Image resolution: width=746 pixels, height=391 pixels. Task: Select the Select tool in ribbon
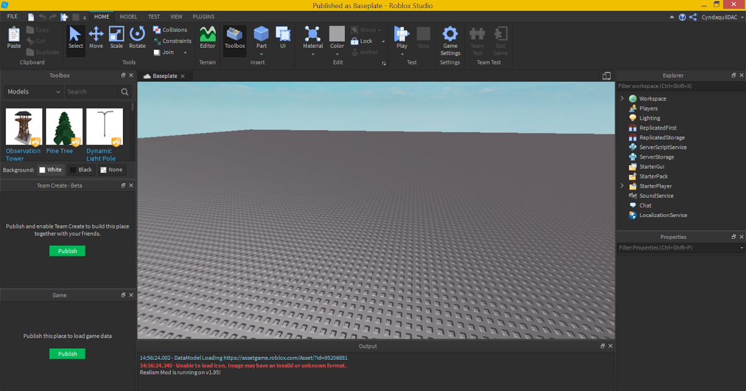75,37
